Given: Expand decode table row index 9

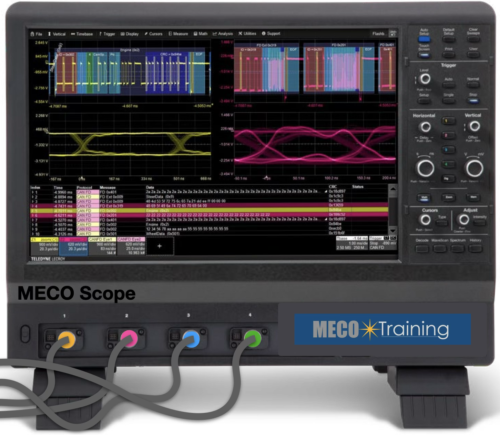Looking at the screenshot, I should [33, 229].
